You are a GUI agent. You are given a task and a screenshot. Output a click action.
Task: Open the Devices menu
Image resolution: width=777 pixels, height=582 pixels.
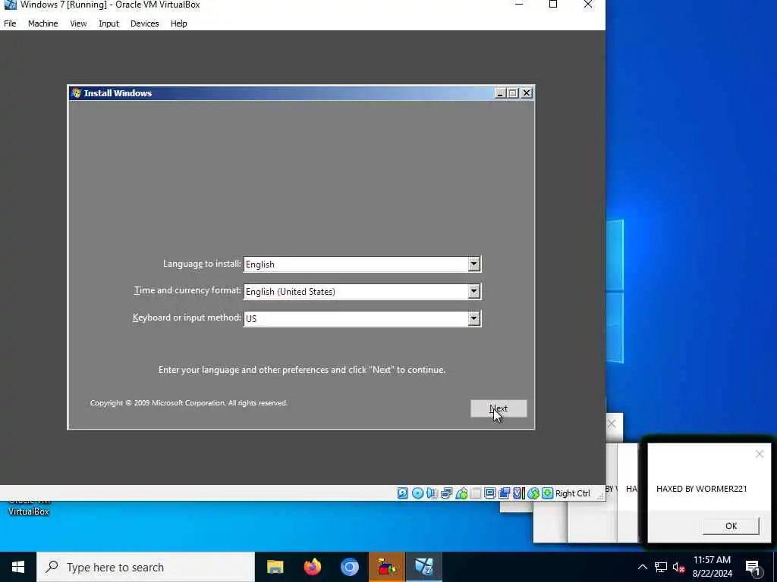pos(145,23)
